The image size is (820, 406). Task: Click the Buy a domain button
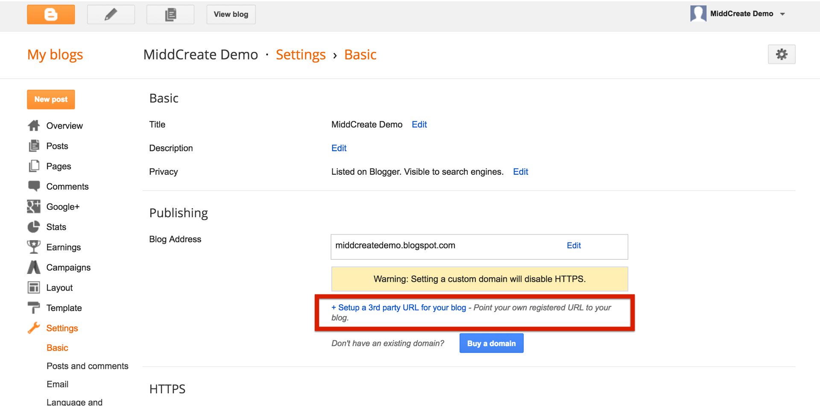[x=491, y=343]
